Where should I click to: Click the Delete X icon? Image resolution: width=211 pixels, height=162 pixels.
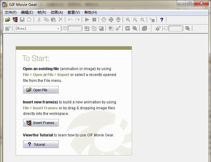pyautogui.click(x=61, y=19)
